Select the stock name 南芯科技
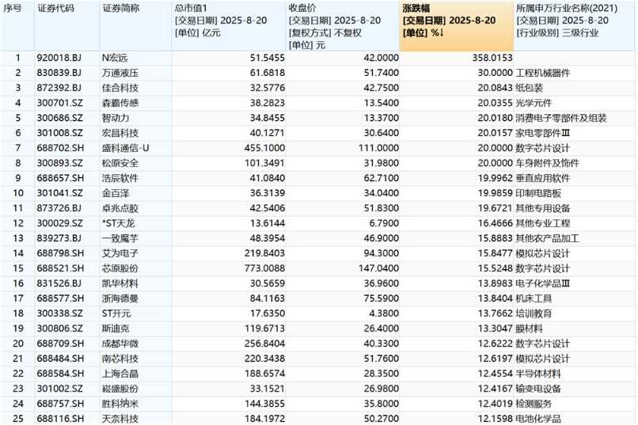Screen dimensions: 638x425 point(120,359)
